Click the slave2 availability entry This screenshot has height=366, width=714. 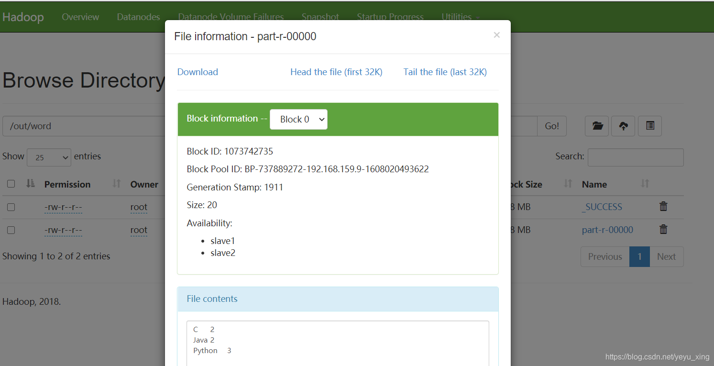coord(223,253)
